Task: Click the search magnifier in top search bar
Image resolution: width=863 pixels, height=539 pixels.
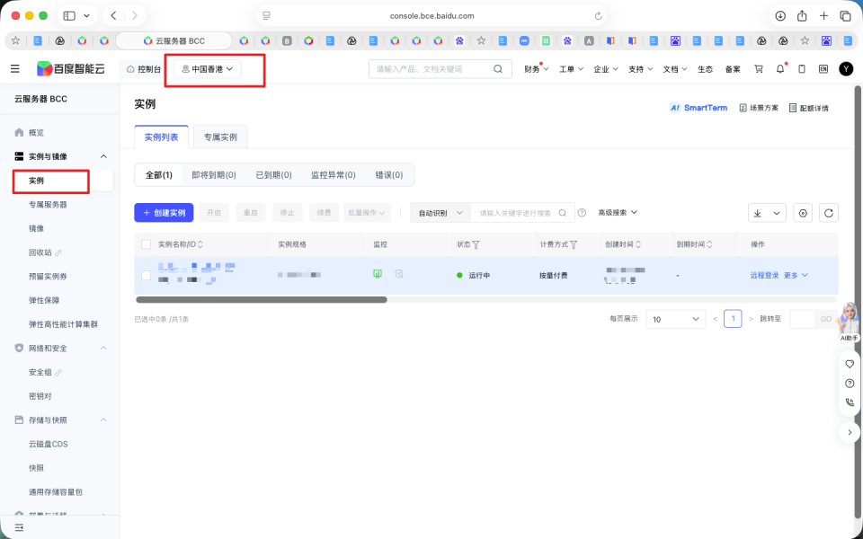Action: (497, 69)
